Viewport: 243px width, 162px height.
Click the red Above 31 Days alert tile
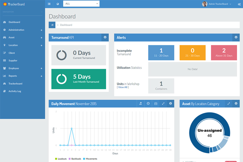(224, 53)
